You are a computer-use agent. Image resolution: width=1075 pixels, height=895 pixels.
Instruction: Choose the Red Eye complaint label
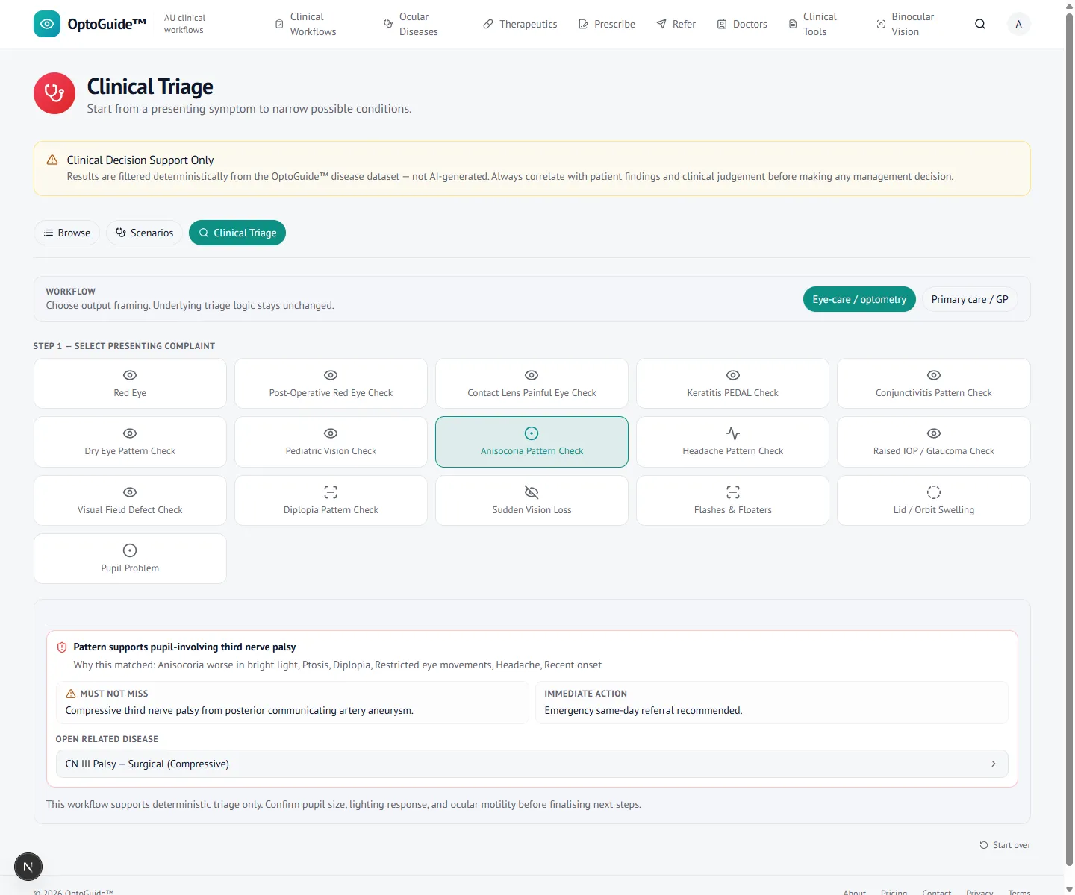coord(130,393)
